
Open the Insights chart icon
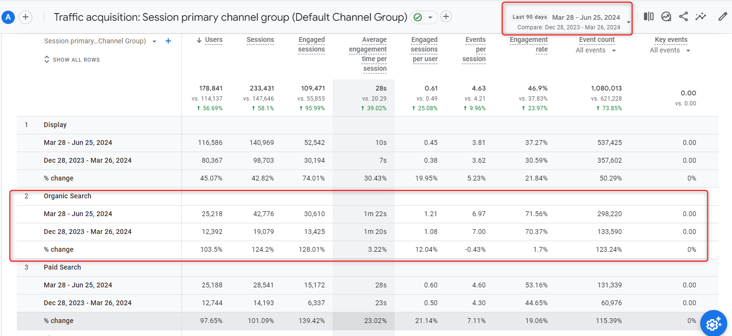click(x=666, y=17)
